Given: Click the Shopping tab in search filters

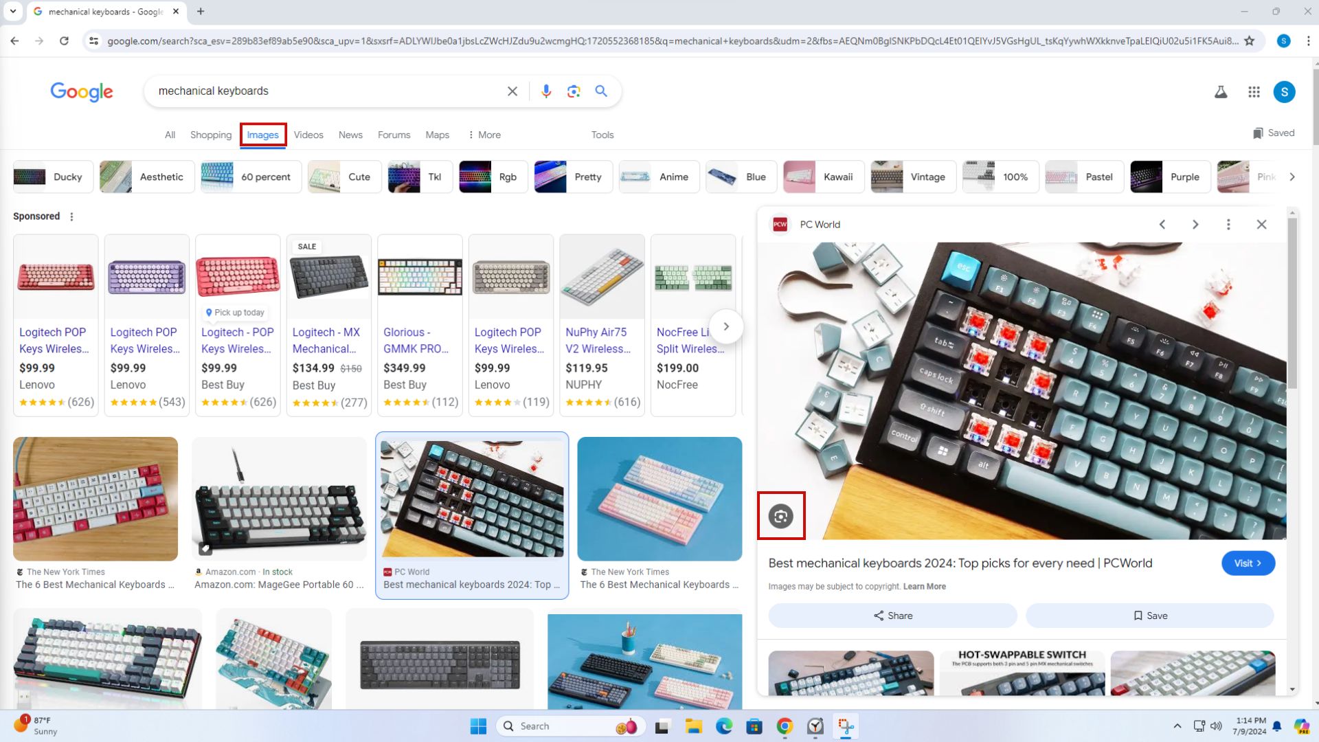Looking at the screenshot, I should click(x=210, y=134).
